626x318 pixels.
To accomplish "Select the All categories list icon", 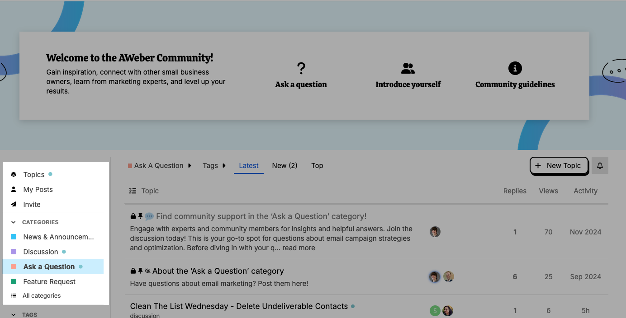I will click(14, 295).
